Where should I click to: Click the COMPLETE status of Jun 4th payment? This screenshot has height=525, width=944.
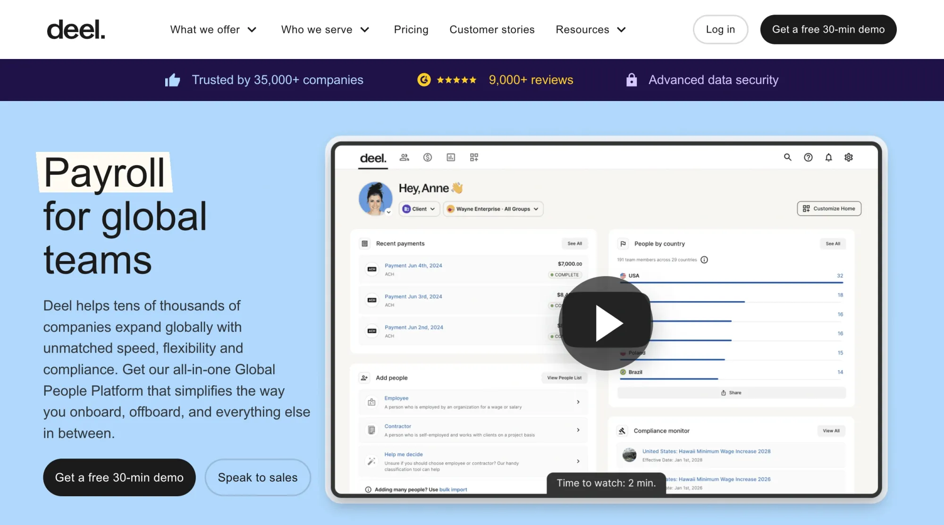tap(565, 275)
